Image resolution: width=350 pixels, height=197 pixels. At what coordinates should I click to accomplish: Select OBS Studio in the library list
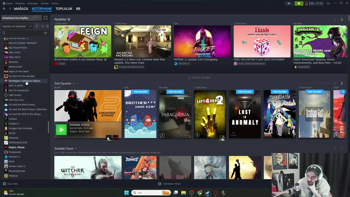15,95
